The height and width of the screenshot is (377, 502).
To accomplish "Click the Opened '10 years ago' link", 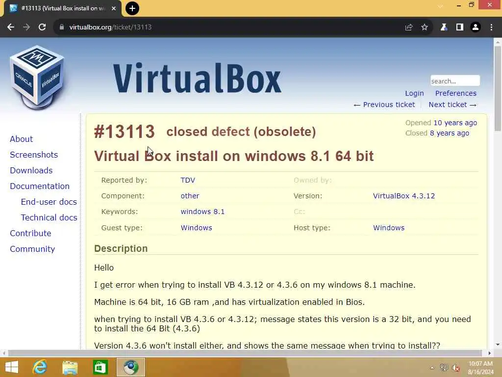I will [455, 123].
